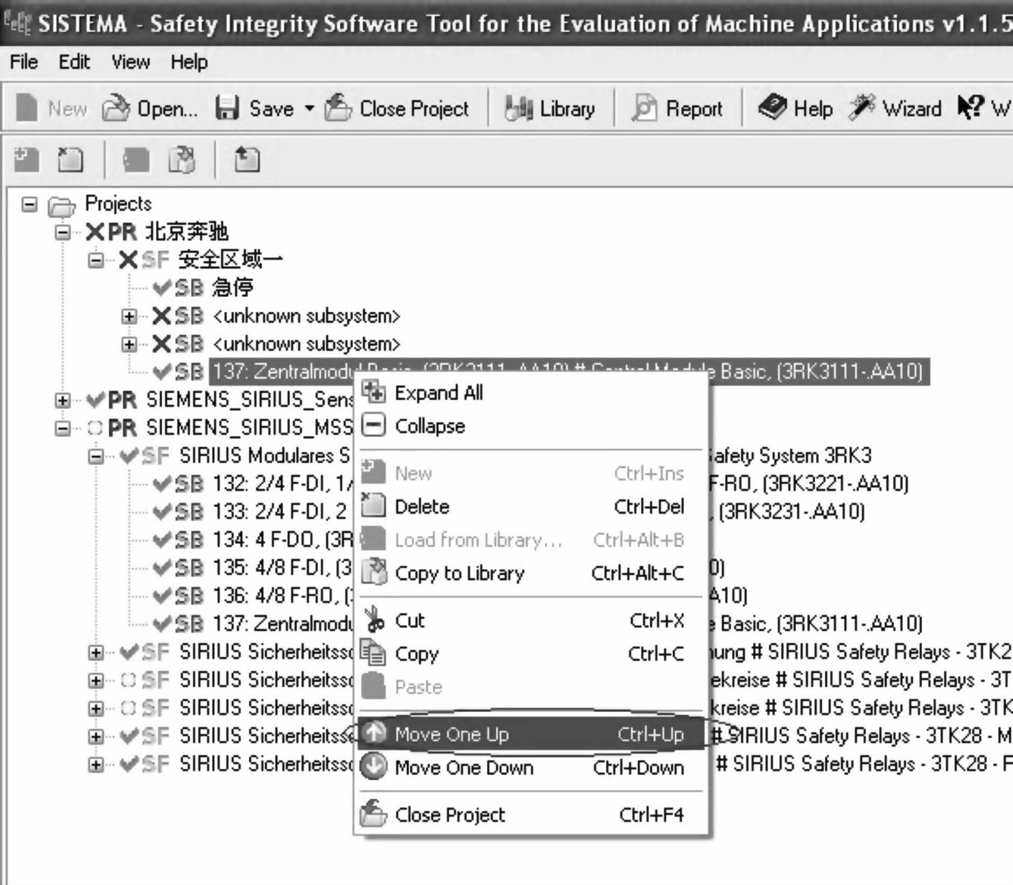The height and width of the screenshot is (885, 1013).
Task: Select the Projects folder label
Action: 118,204
